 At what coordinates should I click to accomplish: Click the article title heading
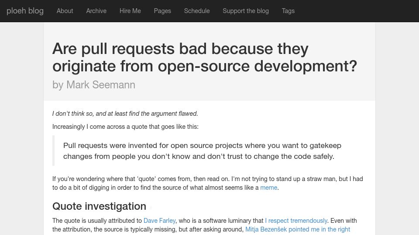coord(205,57)
